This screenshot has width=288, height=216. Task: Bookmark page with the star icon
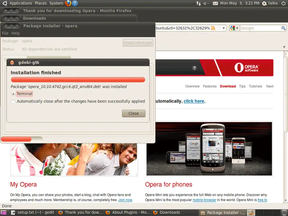219,28
